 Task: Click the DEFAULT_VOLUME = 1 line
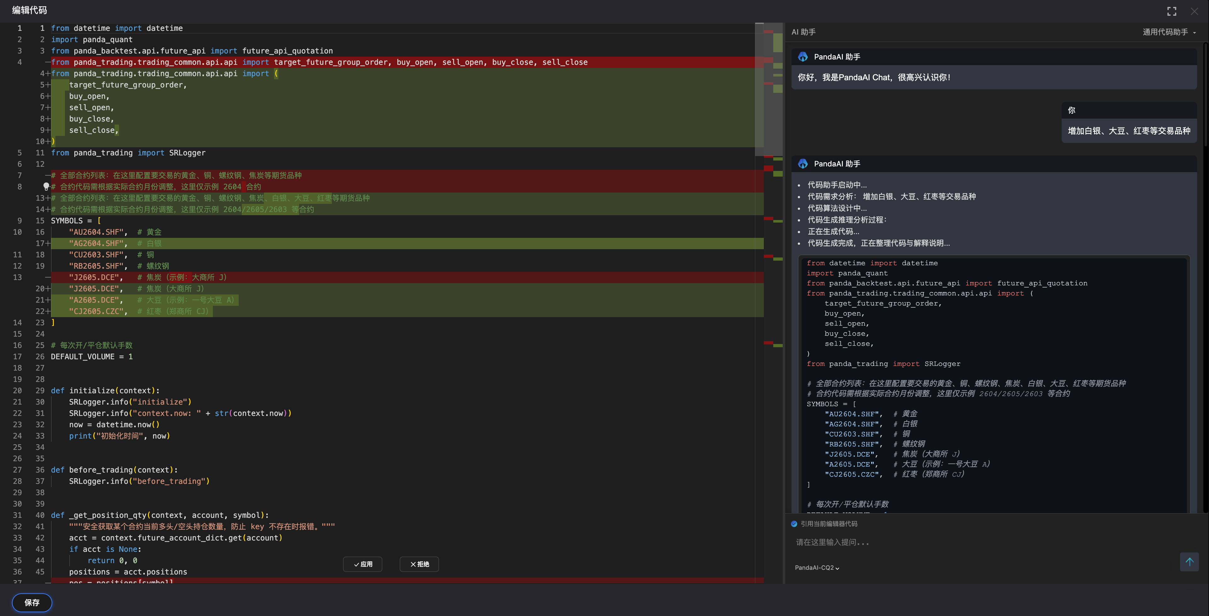click(92, 356)
